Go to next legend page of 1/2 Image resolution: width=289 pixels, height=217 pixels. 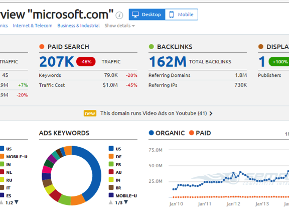tap(17, 202)
